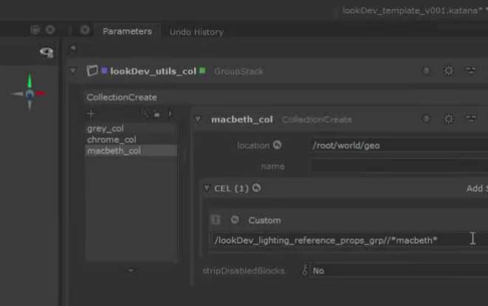Viewport: 488px width, 306px height.
Task: Switch to the Undo History tab
Action: click(196, 32)
